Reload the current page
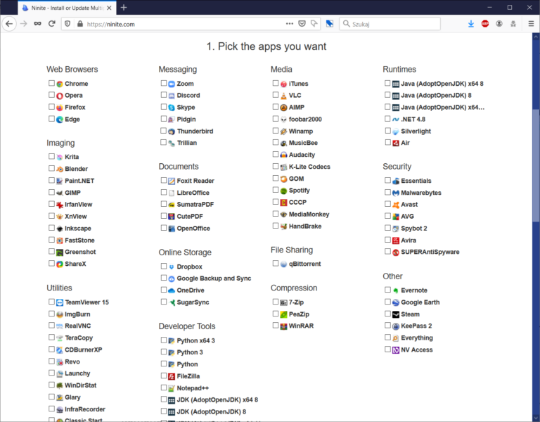This screenshot has width=540, height=422. click(51, 24)
